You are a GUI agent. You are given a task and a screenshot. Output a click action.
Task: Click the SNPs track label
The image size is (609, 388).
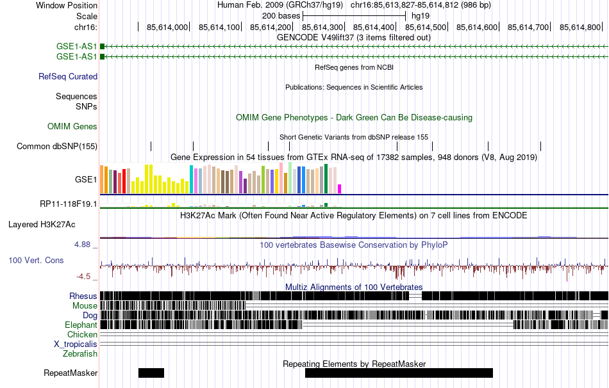(x=87, y=106)
